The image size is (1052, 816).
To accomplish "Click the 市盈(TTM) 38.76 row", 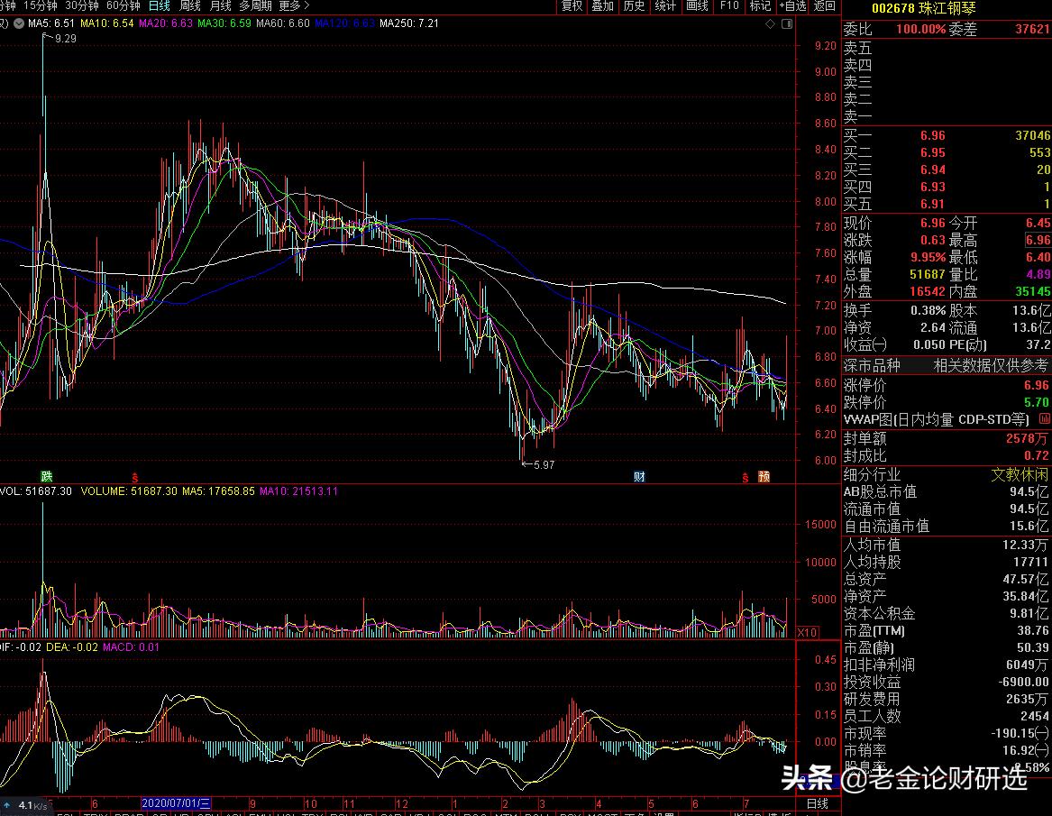I will click(947, 631).
